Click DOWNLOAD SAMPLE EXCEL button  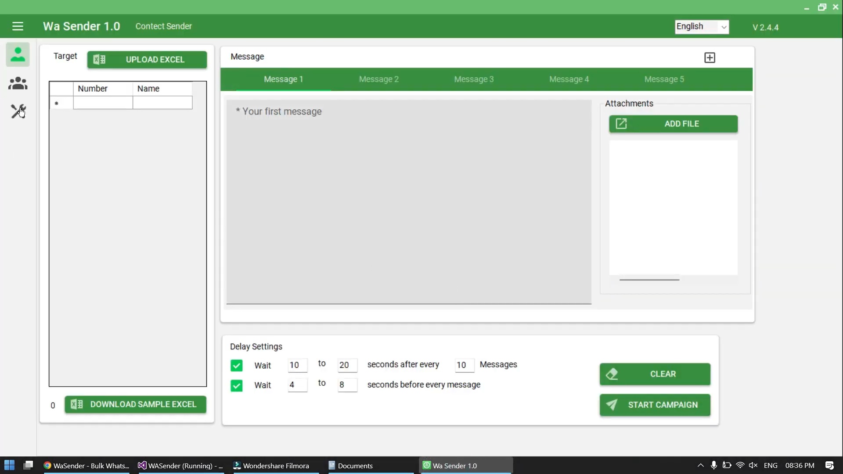[x=135, y=404]
